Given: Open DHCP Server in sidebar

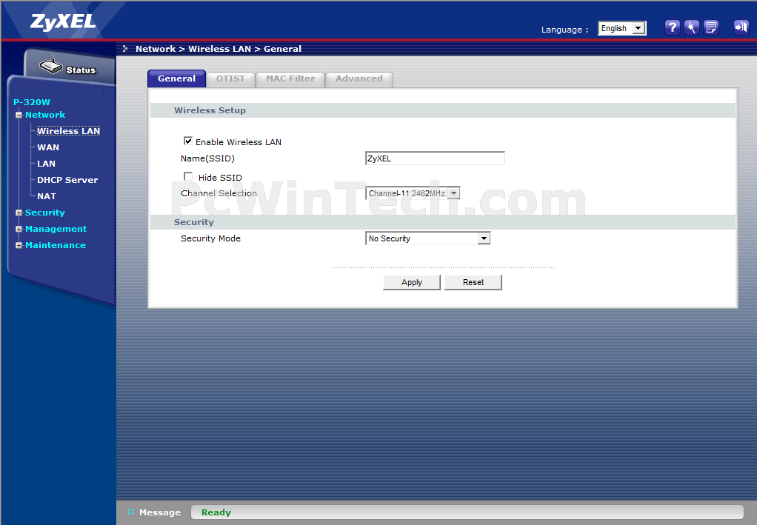Looking at the screenshot, I should (x=67, y=180).
